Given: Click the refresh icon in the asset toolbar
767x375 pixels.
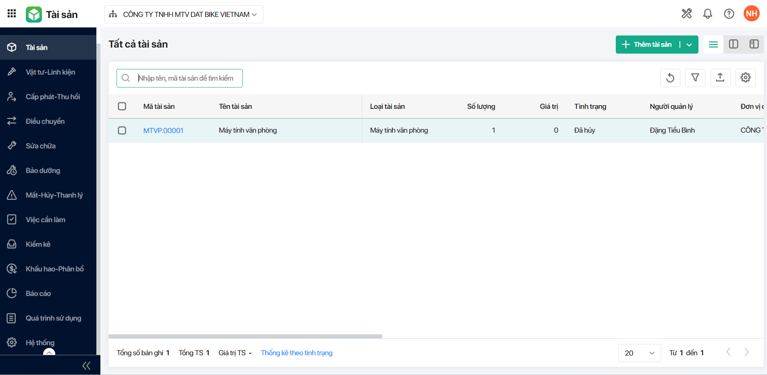Looking at the screenshot, I should [x=670, y=78].
